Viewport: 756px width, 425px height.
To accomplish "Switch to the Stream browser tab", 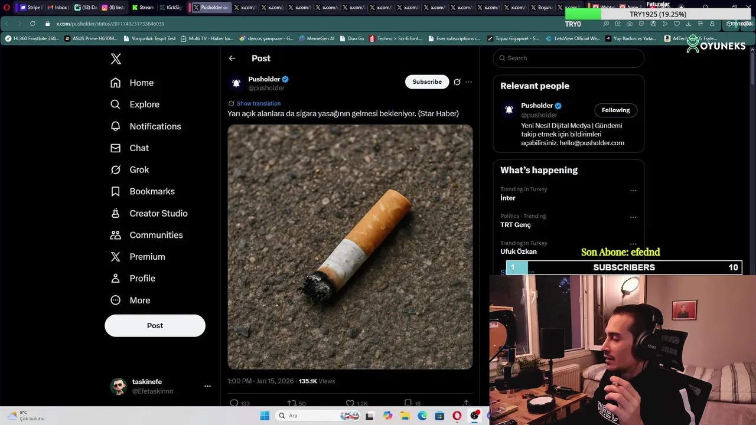I will coord(143,8).
